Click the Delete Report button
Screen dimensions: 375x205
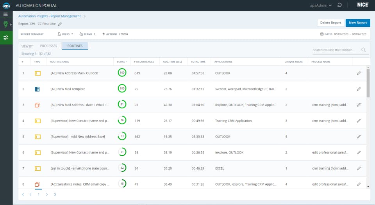click(x=330, y=23)
